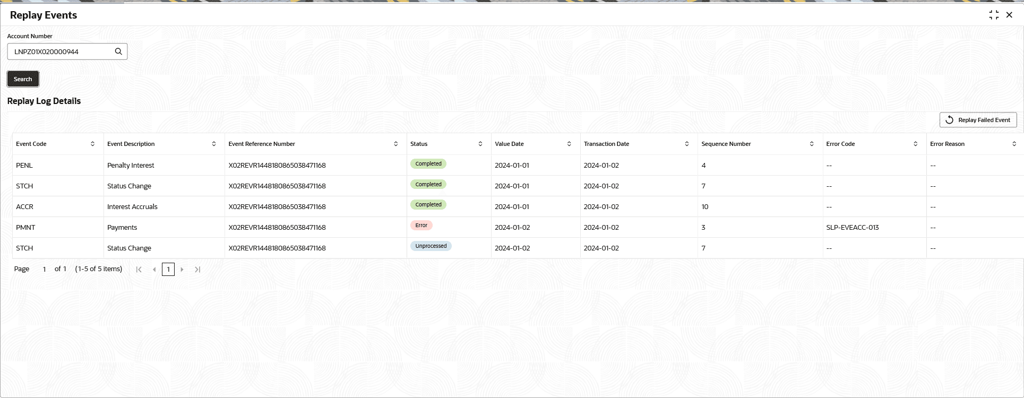Close the Replay Events dialog

pyautogui.click(x=1009, y=15)
